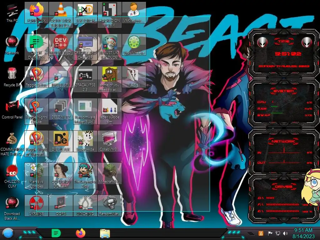This screenshot has height=240, width=320.
Task: Open Peggle World of Warcraft shortcut
Action: 37,144
